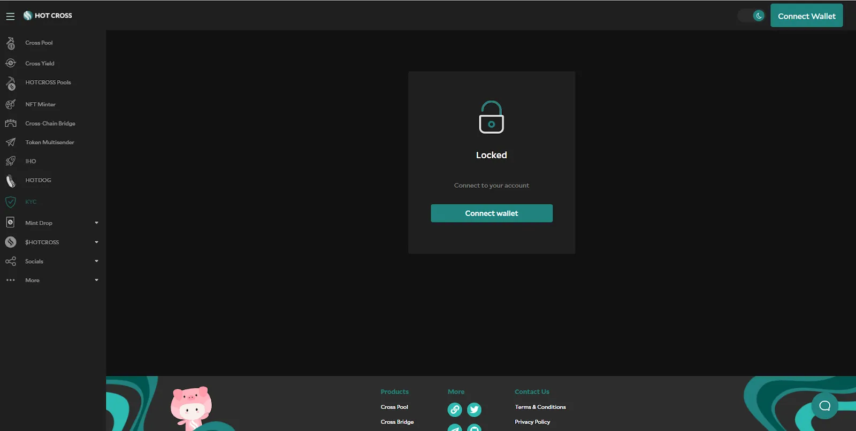This screenshot has width=856, height=431.
Task: Expand the More submenu arrow
Action: click(x=96, y=280)
